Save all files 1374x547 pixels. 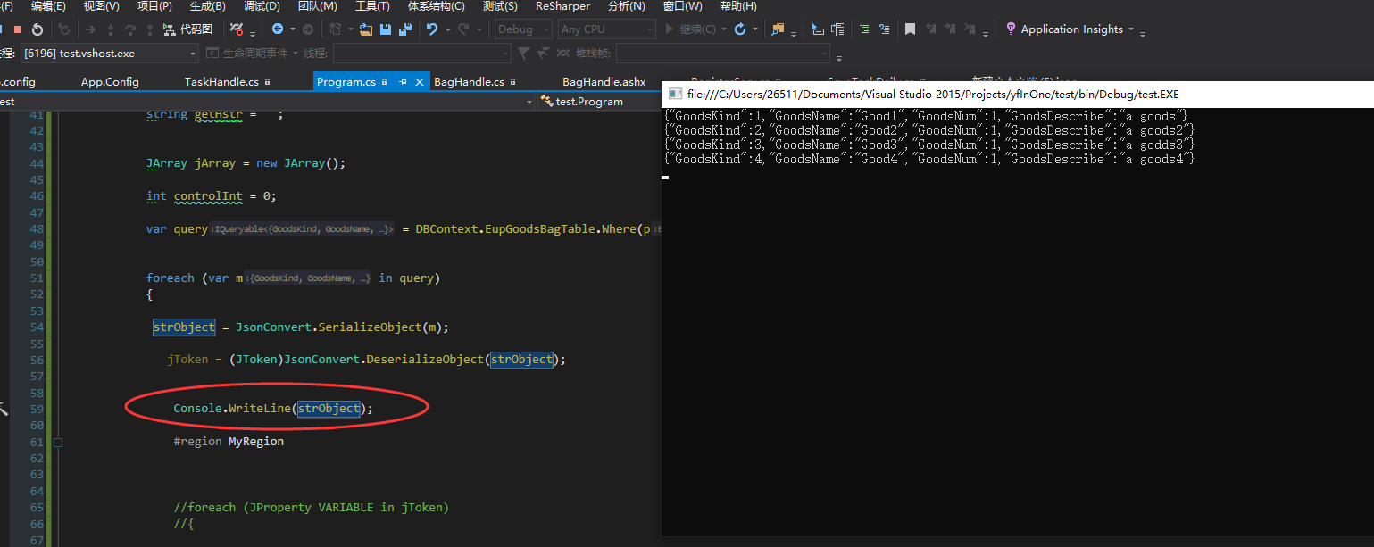tap(405, 29)
